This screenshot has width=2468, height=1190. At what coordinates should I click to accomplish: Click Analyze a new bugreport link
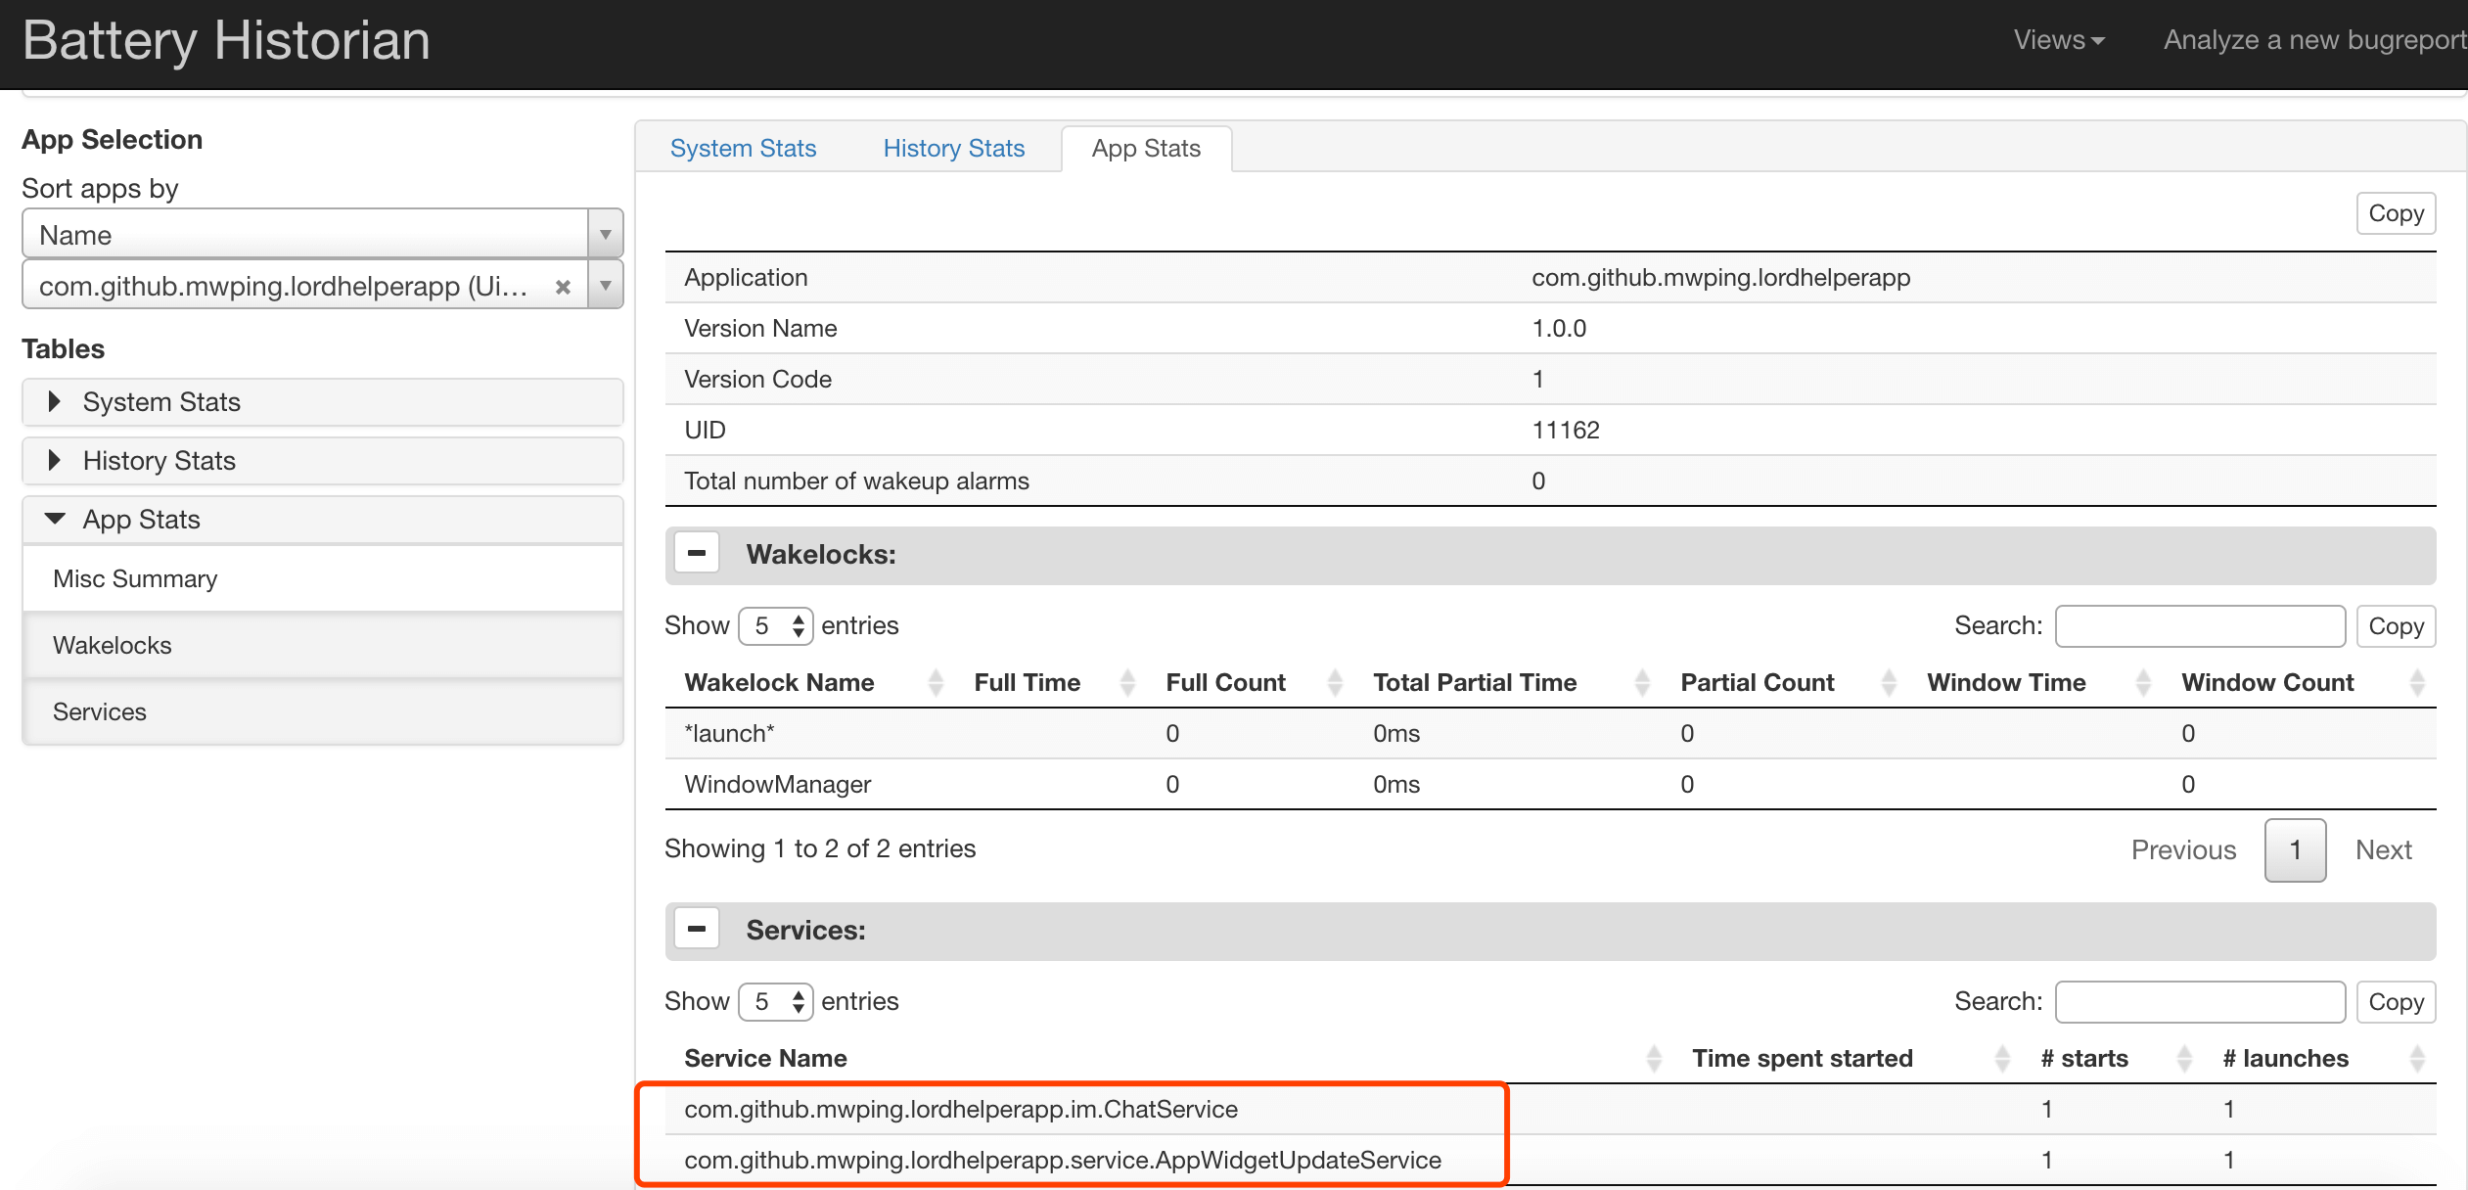point(2313,40)
